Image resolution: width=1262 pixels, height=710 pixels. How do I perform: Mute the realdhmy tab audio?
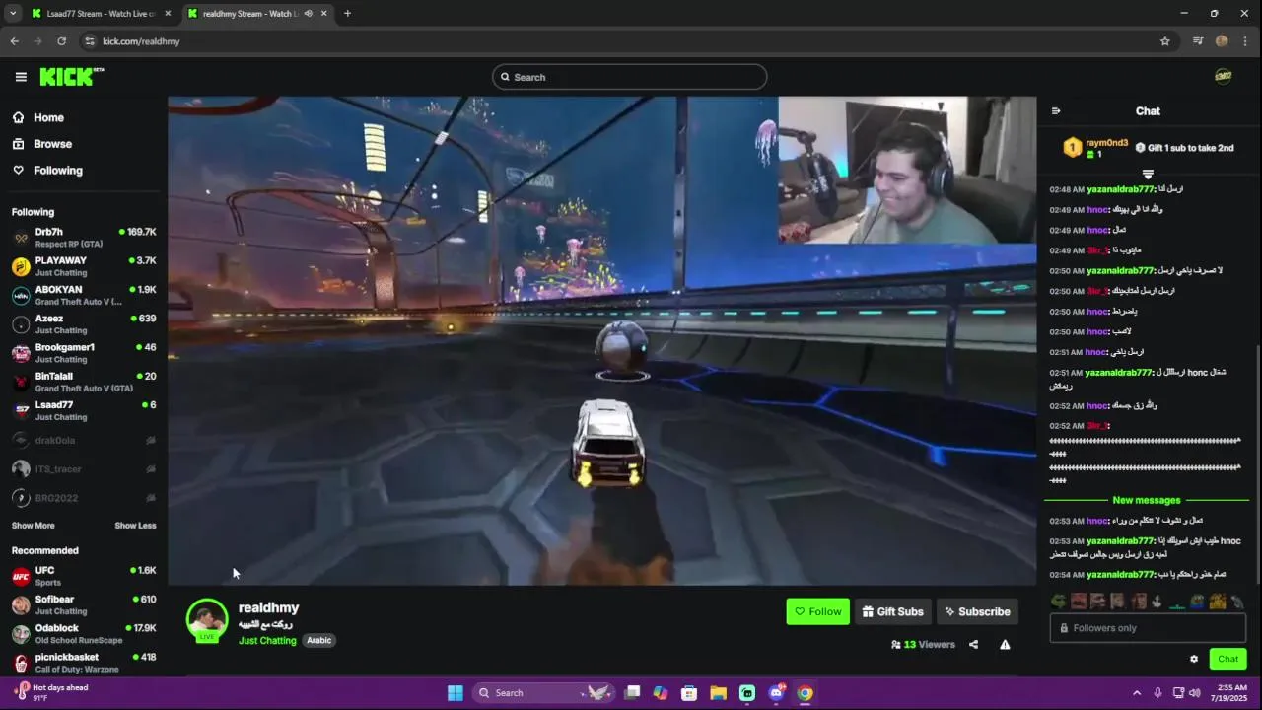click(309, 14)
